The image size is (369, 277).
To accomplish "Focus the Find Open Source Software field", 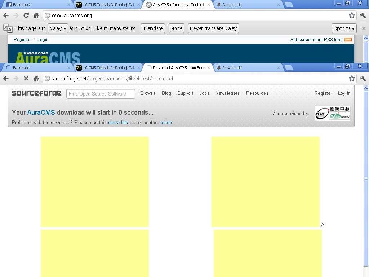I will (x=101, y=94).
